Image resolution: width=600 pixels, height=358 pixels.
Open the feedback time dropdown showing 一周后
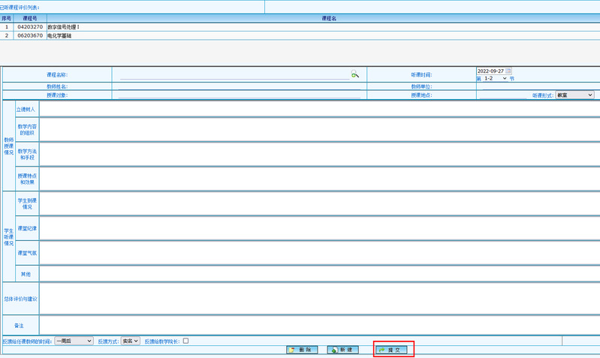[x=74, y=341]
